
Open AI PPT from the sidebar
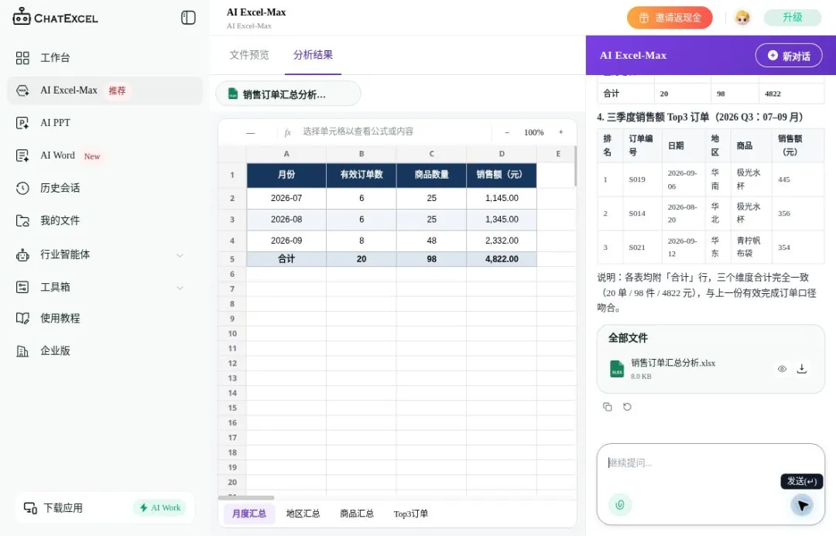point(104,123)
